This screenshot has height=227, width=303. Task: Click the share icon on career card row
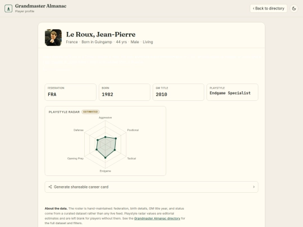(x=50, y=187)
